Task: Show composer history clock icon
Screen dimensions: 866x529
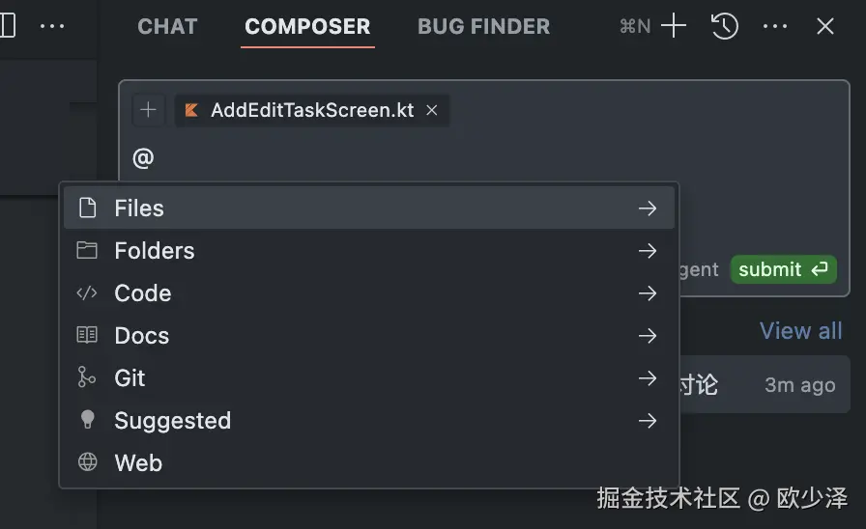Action: coord(725,27)
